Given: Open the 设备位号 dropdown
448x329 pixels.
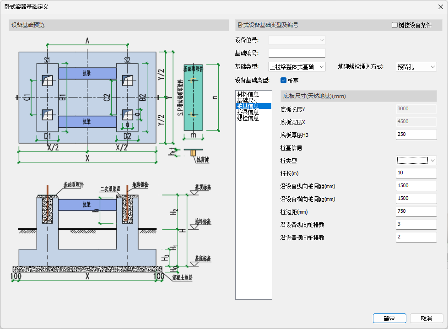Looking at the screenshot, I should tap(297, 40).
